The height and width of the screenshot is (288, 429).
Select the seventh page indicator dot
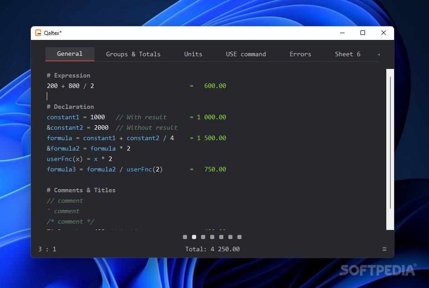coord(239,237)
